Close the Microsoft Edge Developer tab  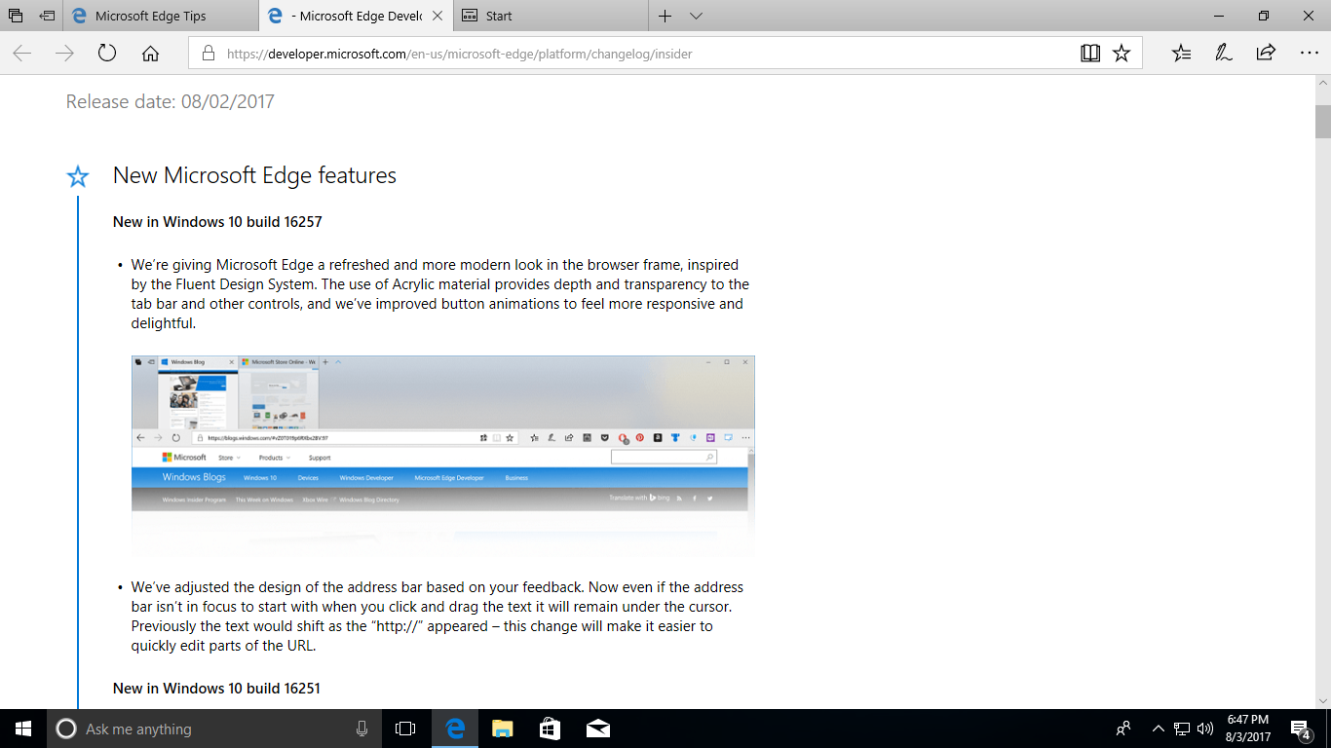pos(438,16)
